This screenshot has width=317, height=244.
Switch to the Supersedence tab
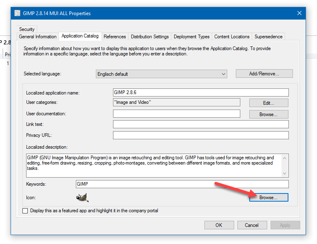click(268, 37)
